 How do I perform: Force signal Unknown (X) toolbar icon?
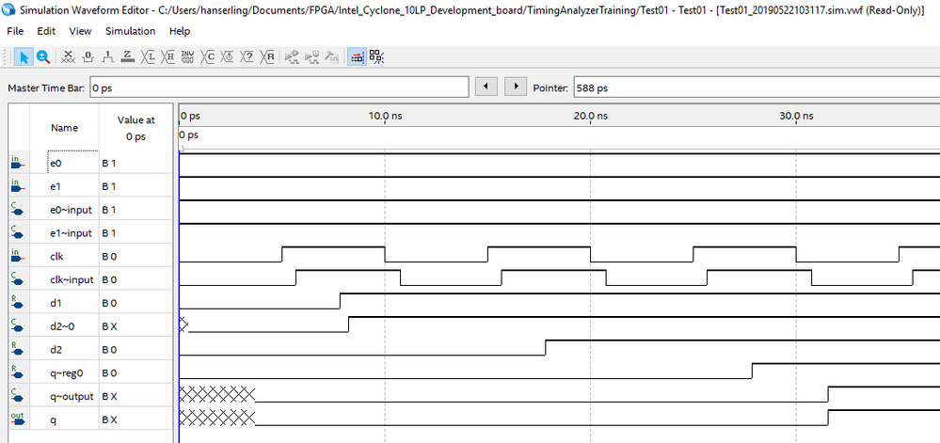point(69,57)
